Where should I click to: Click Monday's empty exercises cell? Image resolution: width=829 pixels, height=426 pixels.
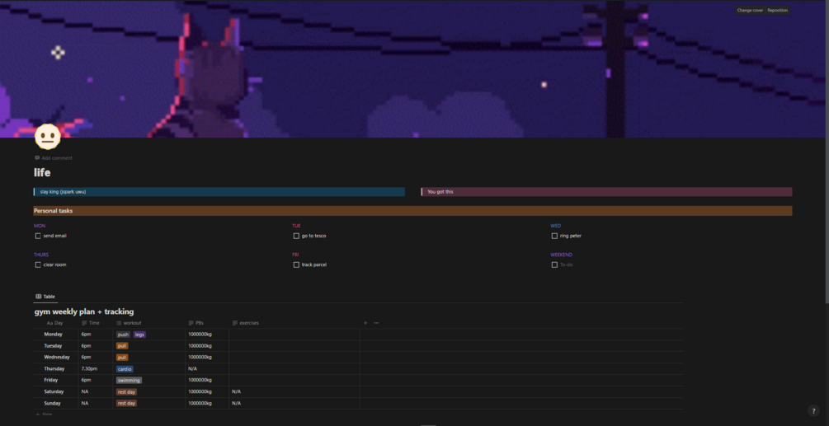tap(294, 335)
